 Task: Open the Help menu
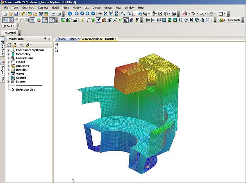point(141,8)
